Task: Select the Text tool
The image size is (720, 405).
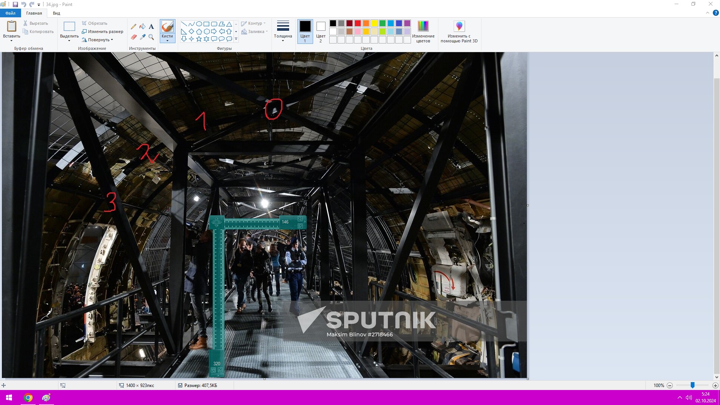Action: coord(151,26)
